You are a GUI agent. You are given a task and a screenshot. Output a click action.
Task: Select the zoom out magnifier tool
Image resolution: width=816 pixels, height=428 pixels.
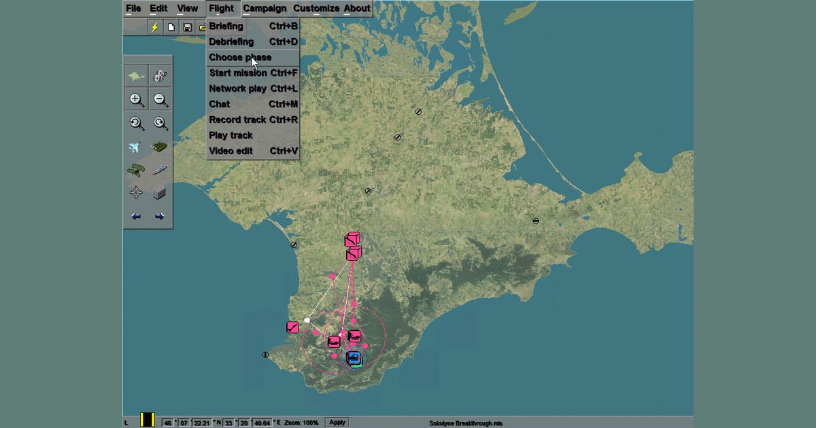click(160, 99)
